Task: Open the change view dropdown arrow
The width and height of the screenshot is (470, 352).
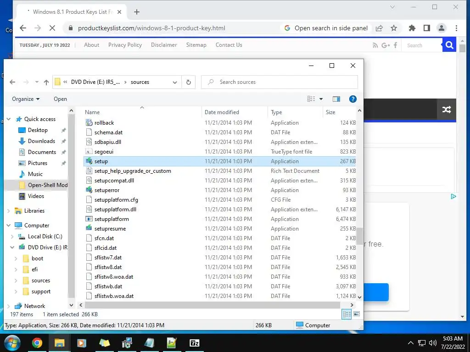Action: (321, 99)
